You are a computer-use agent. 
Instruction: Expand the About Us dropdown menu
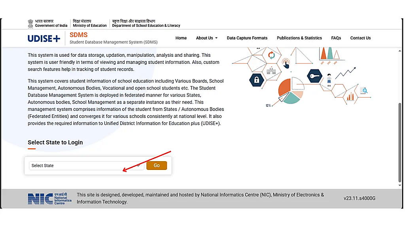point(206,38)
